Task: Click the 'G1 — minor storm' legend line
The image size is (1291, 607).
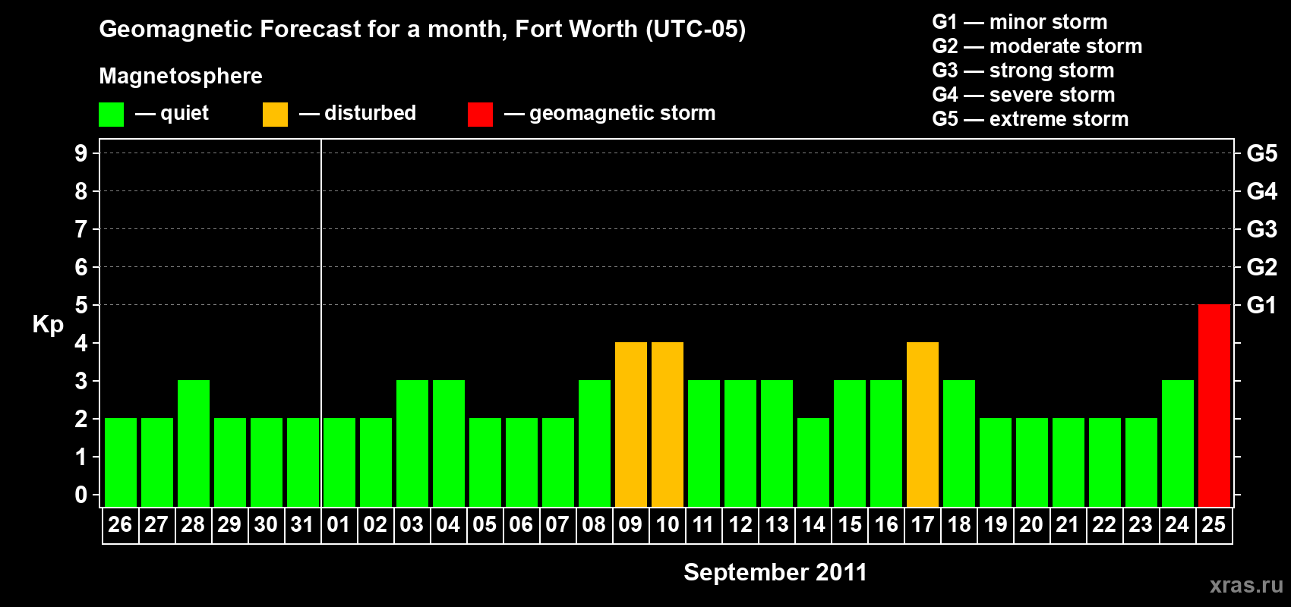Action: click(1020, 22)
